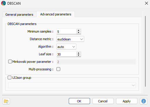Open the folder icon button at bottom left

[x=6, y=101]
